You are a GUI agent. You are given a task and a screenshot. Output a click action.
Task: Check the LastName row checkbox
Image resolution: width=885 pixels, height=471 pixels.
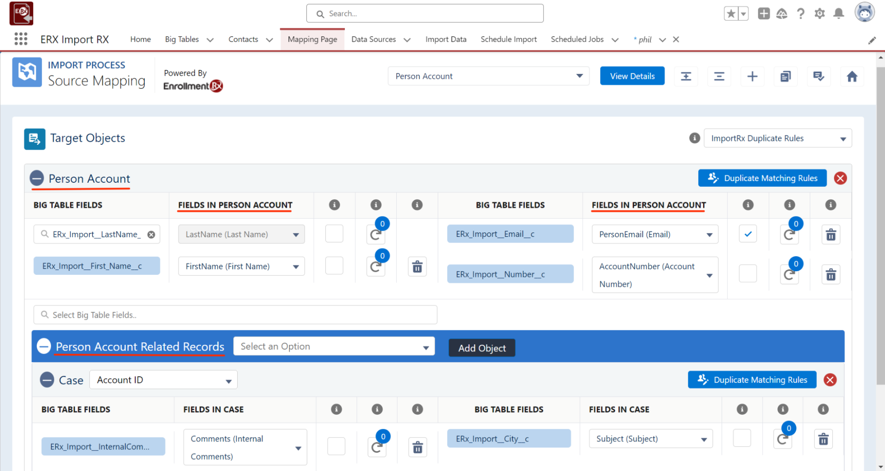point(334,234)
